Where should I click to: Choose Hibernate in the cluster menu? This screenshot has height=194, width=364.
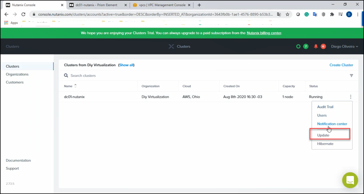pyautogui.click(x=325, y=144)
